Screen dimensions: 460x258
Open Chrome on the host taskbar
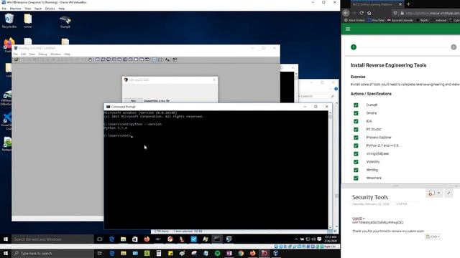pyautogui.click(x=241, y=253)
